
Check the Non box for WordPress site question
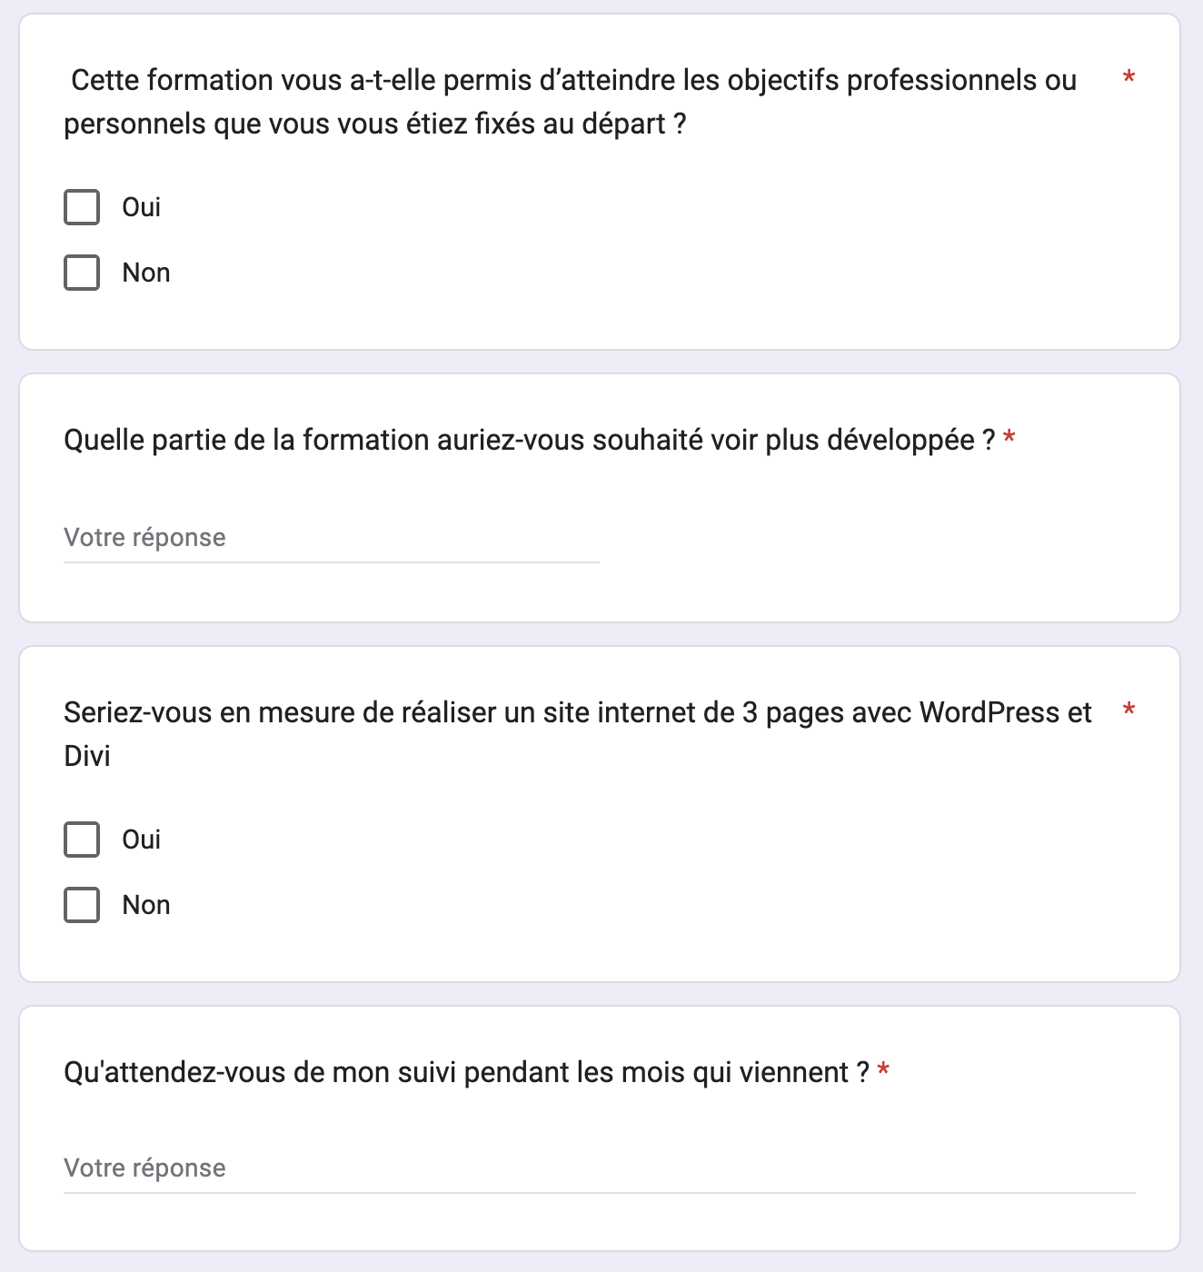tap(82, 905)
